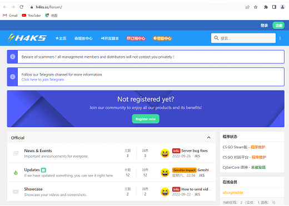Open the three-dot more options menu
Image resolution: width=289 pixels, height=206 pixels.
pyautogui.click(x=280, y=38)
